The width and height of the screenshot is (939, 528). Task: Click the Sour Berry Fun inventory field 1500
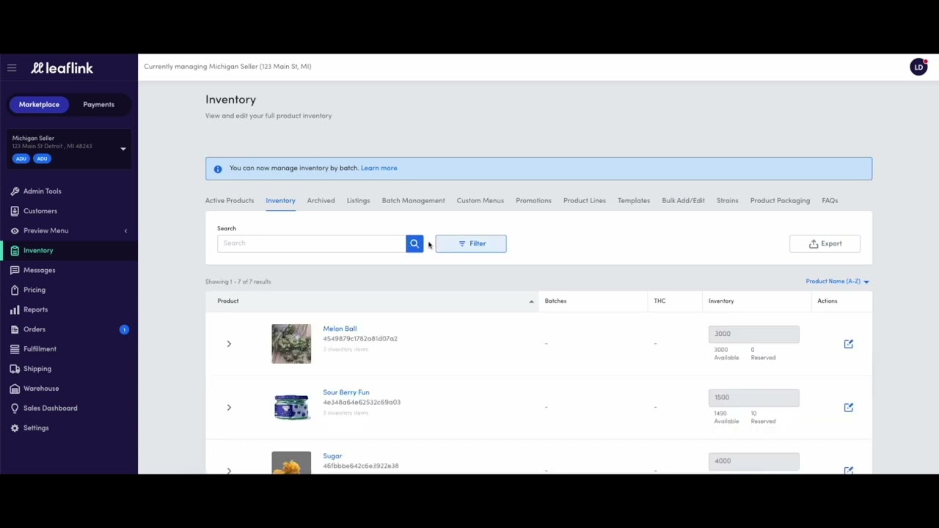[x=753, y=398]
